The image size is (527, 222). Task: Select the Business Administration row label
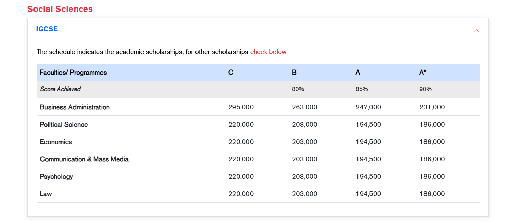tap(75, 107)
